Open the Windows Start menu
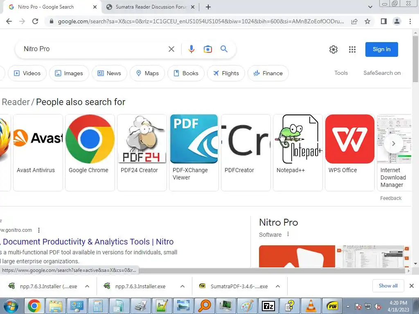419x314 pixels. 11,306
